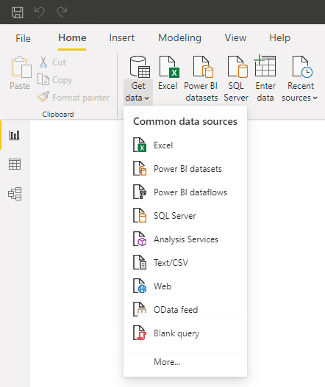Image resolution: width=325 pixels, height=387 pixels.
Task: Expand the Recent sources dropdown arrow
Action: pyautogui.click(x=315, y=98)
